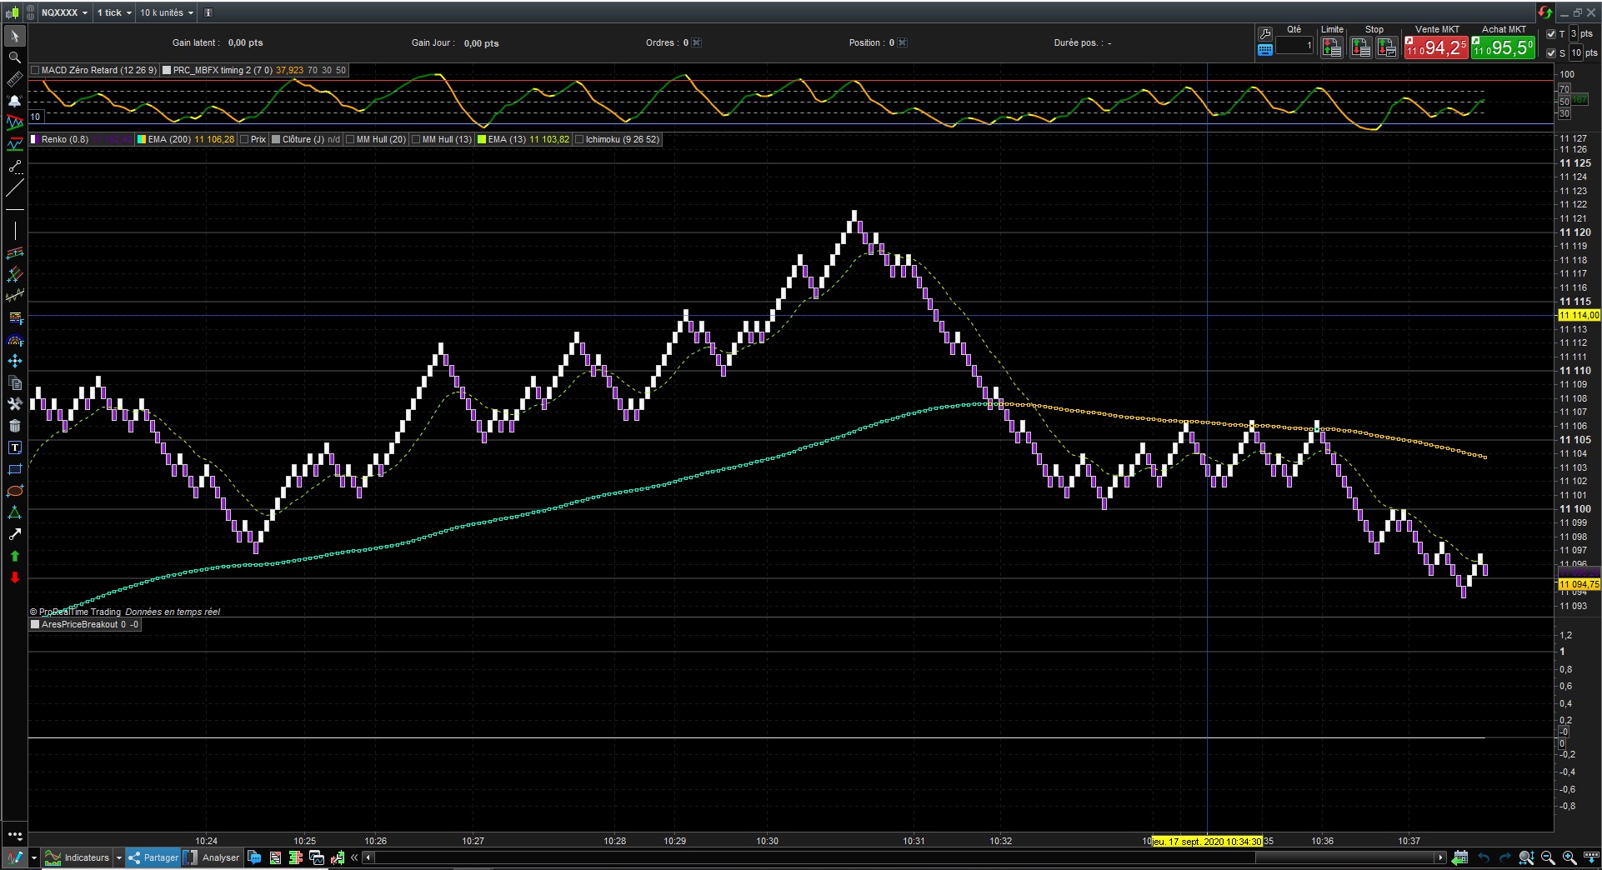The image size is (1602, 870).
Task: Select the text annotation tool
Action: coord(14,447)
